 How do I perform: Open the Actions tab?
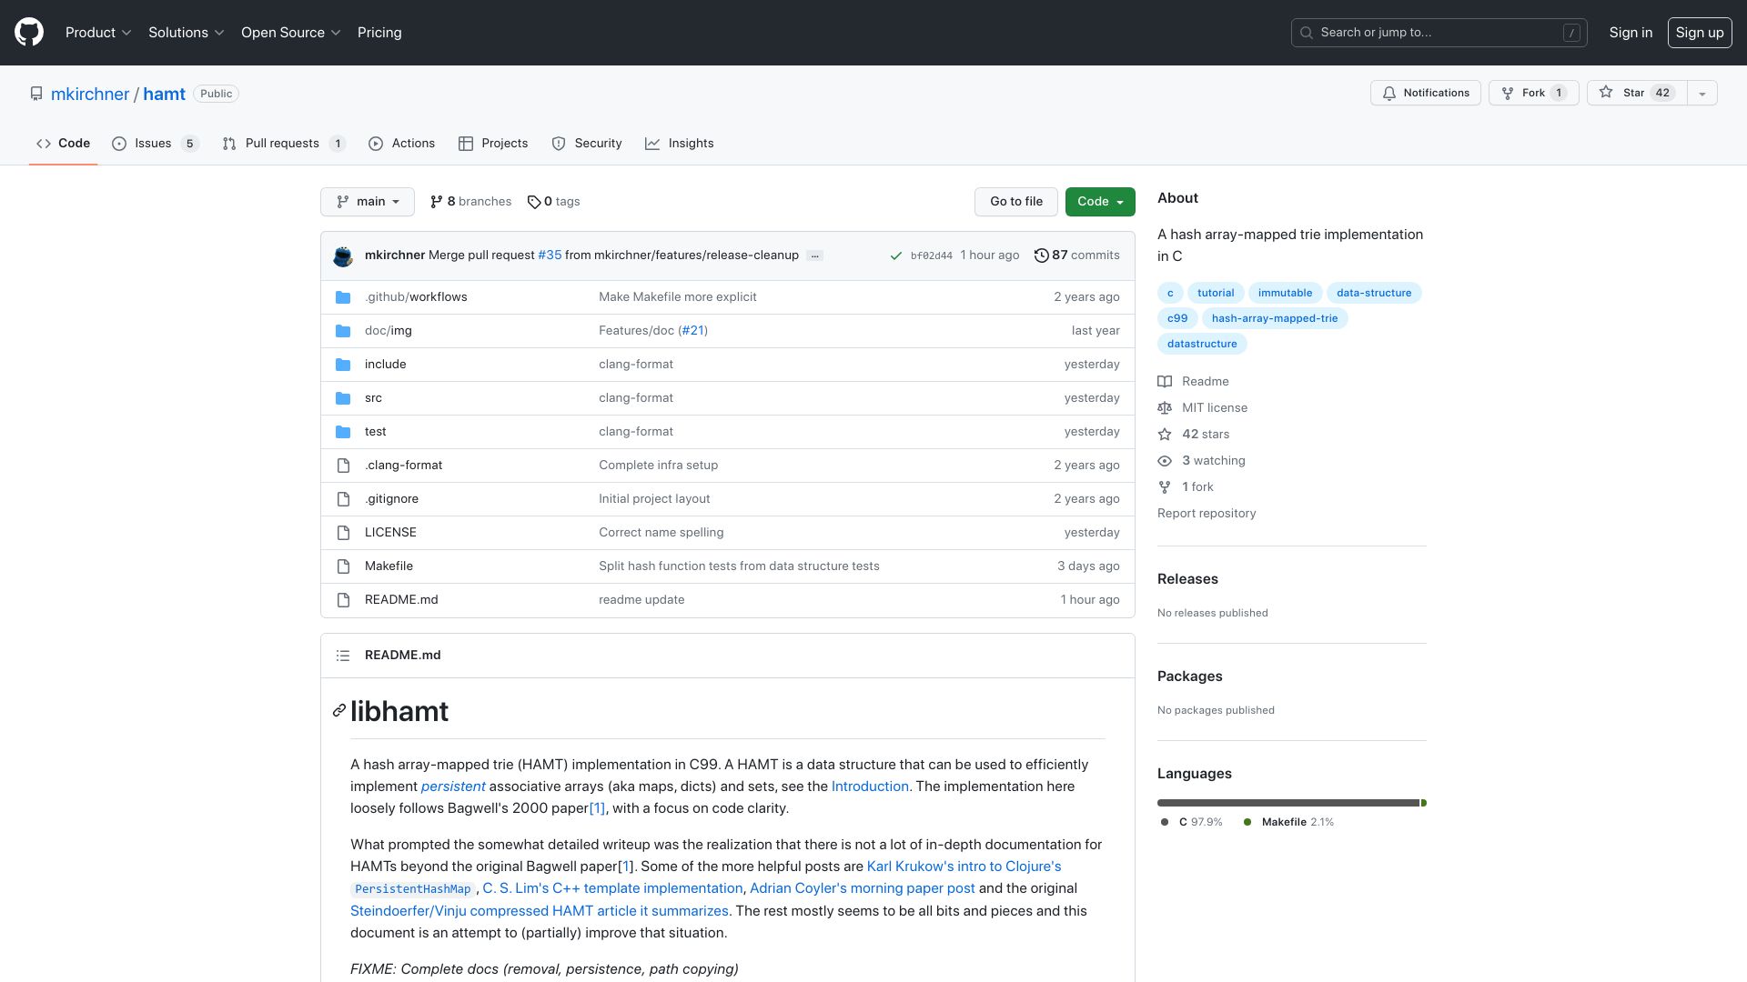[x=401, y=144]
